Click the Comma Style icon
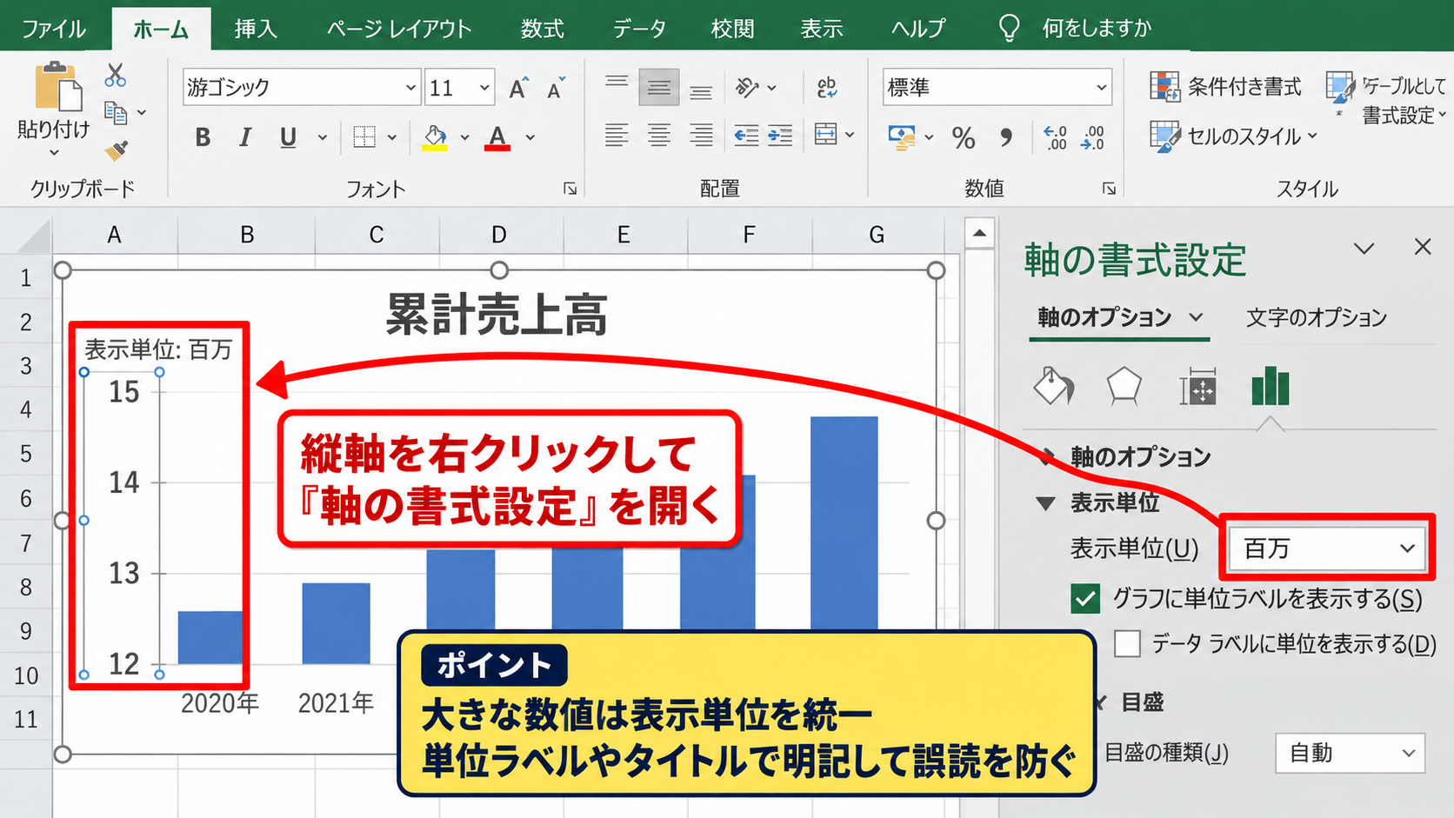1454x818 pixels. click(1006, 137)
